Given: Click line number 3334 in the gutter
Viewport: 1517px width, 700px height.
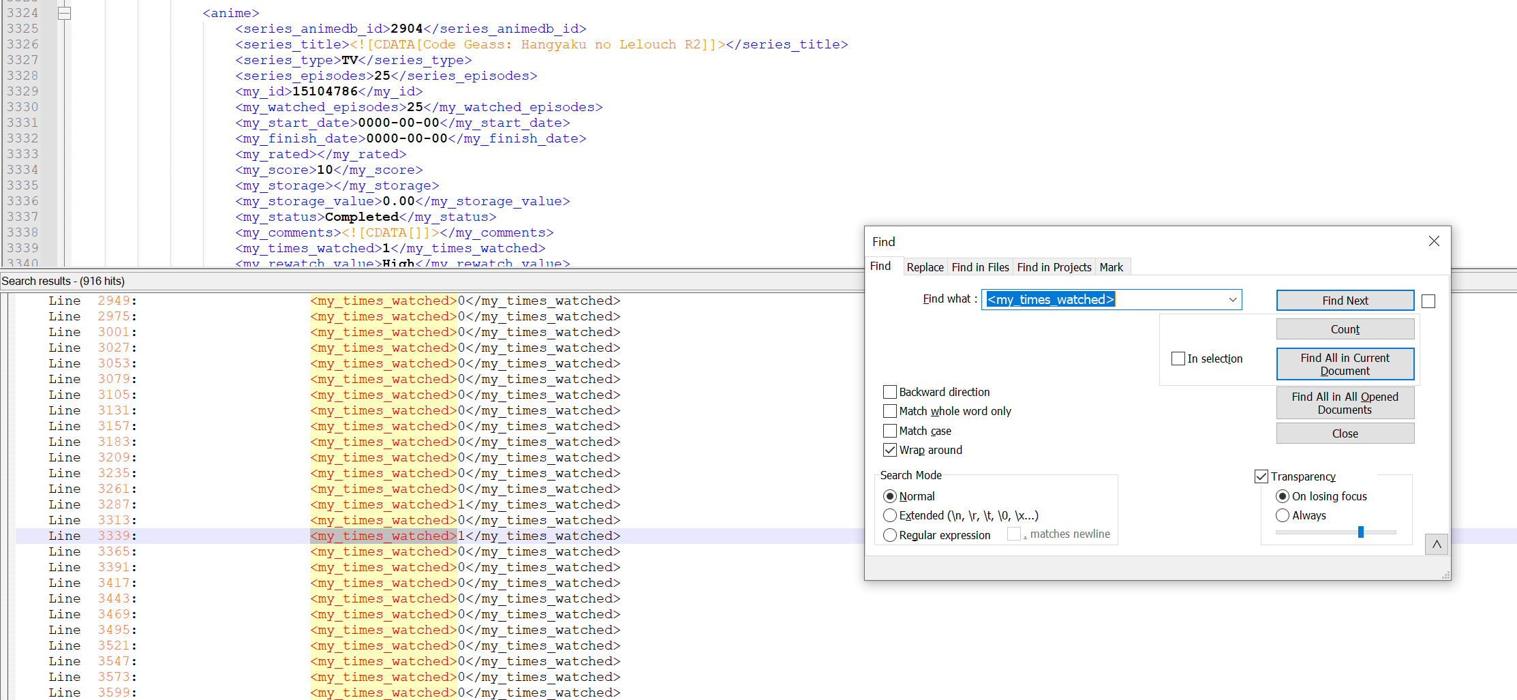Looking at the screenshot, I should 23,170.
